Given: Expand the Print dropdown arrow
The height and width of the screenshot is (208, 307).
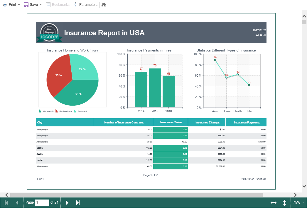Looking at the screenshot, I should pyautogui.click(x=19, y=5).
